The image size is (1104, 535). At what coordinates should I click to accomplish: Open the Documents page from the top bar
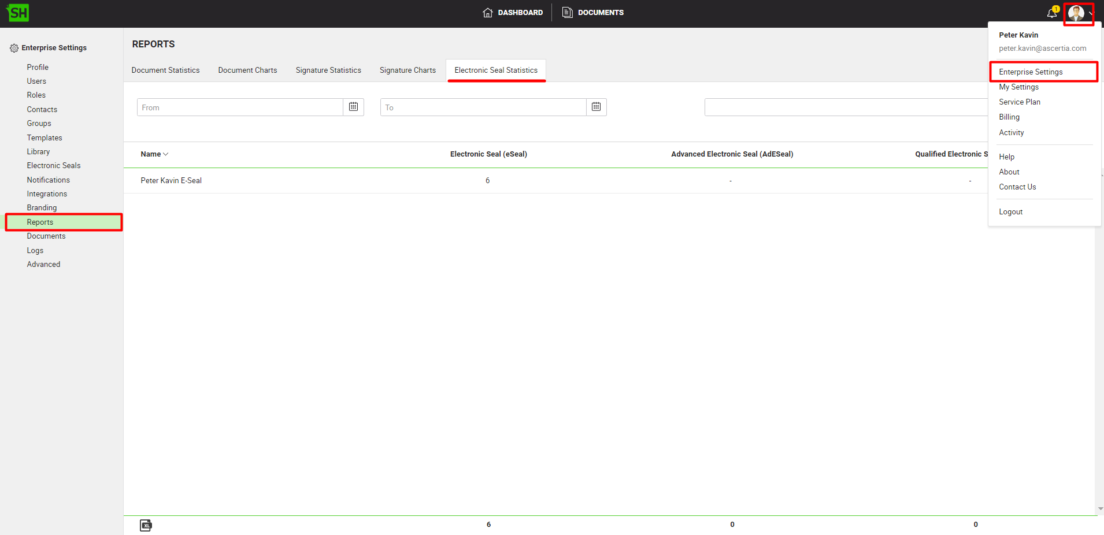593,13
